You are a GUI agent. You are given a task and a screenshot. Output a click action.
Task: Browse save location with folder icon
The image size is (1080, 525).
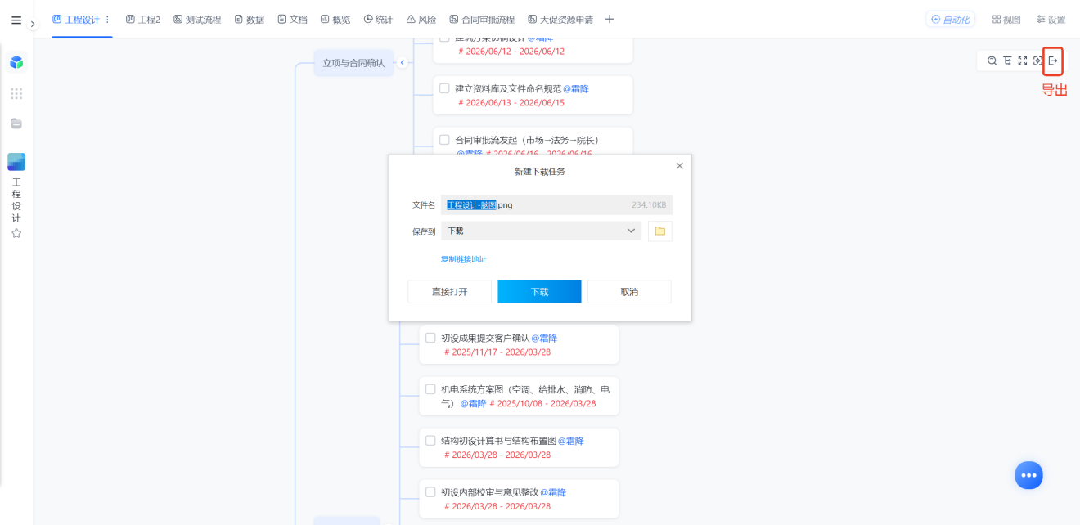[660, 231]
